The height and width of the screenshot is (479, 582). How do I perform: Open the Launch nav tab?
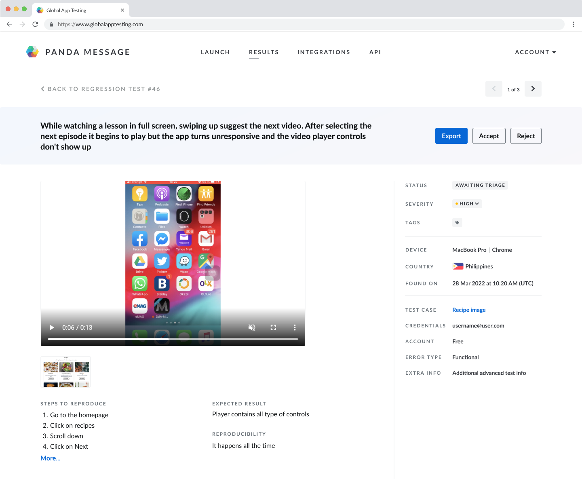pos(215,52)
